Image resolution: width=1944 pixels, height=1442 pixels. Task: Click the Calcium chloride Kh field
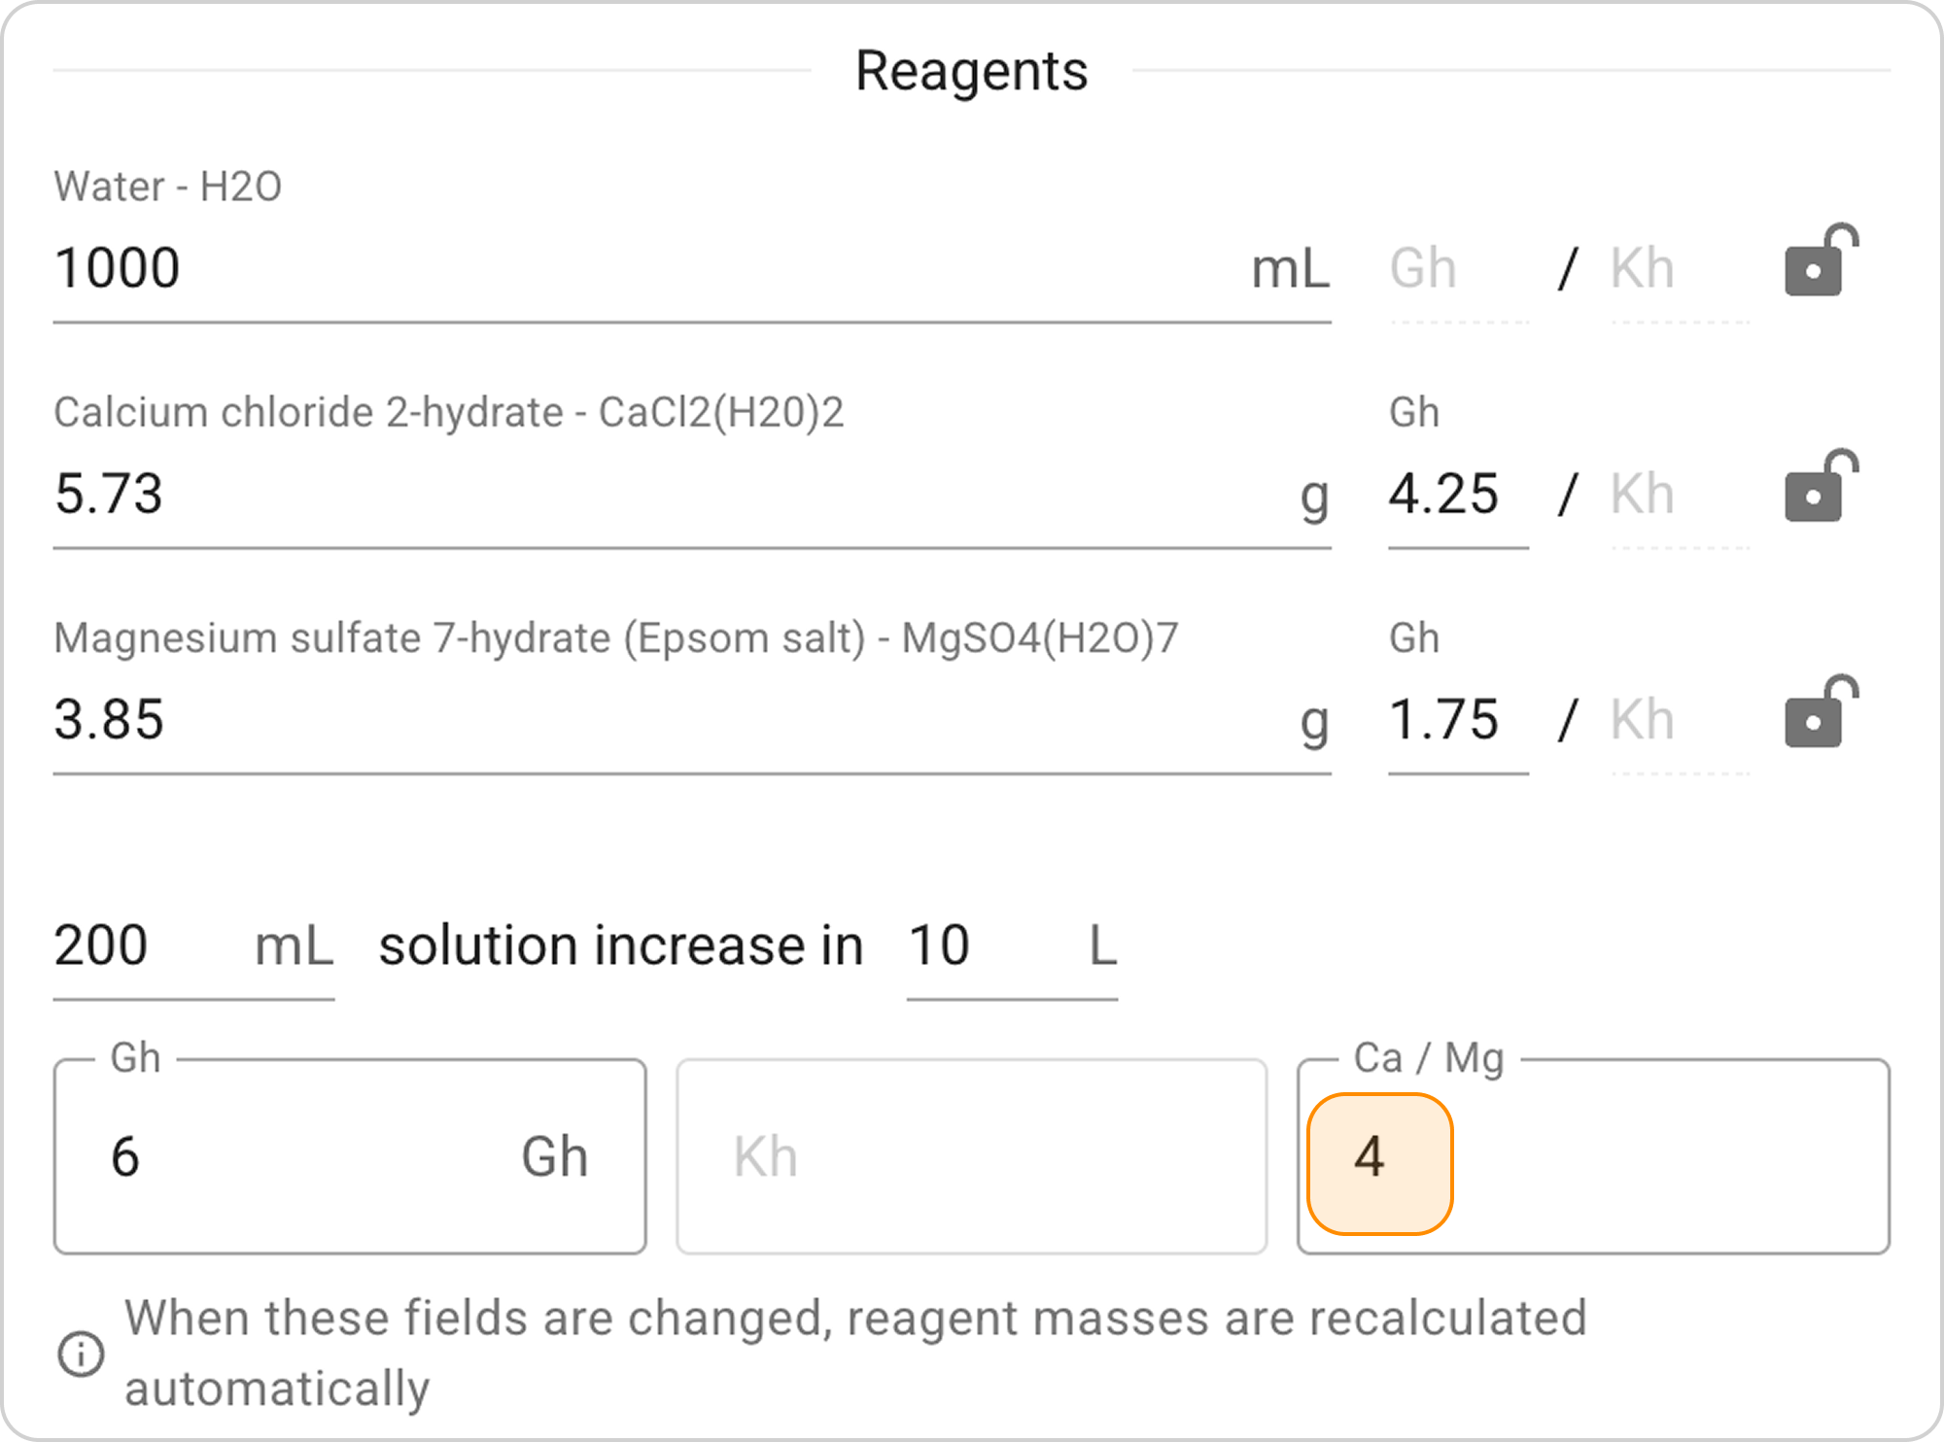tap(1678, 494)
